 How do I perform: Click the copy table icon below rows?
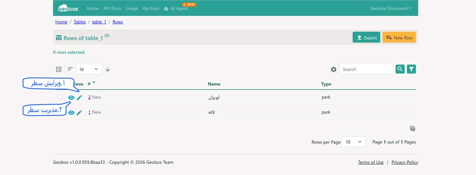pos(412,128)
